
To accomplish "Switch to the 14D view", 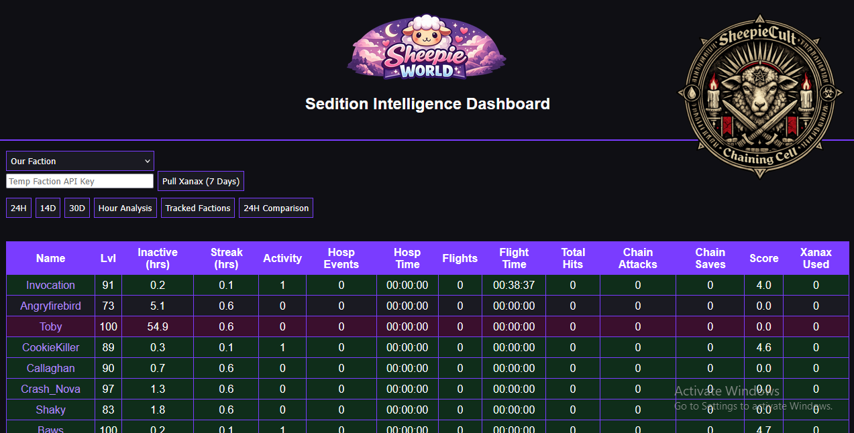I will pos(48,208).
